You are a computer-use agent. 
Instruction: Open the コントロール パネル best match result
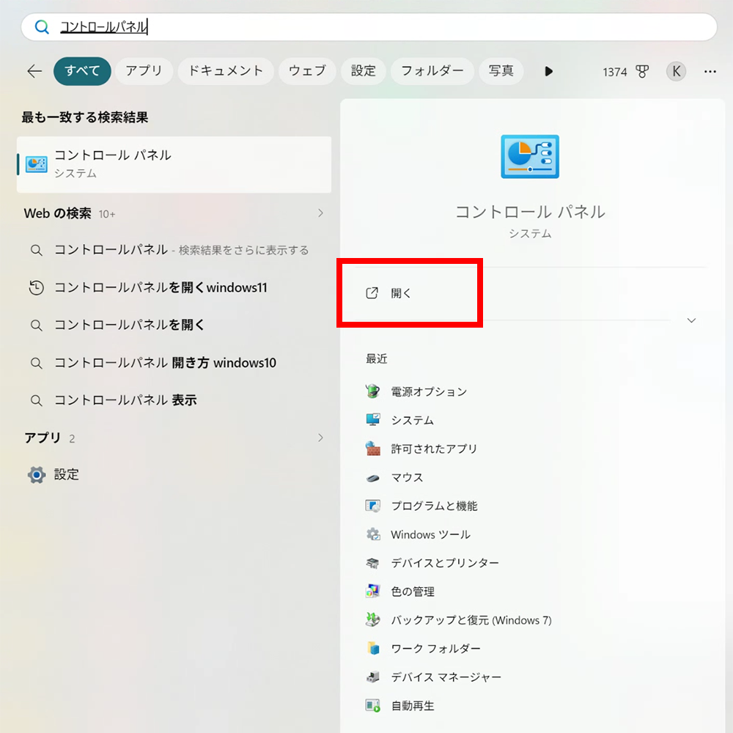tap(174, 164)
